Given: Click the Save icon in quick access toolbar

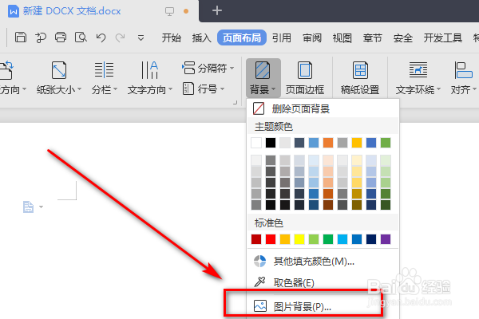Looking at the screenshot, I should 21,37.
